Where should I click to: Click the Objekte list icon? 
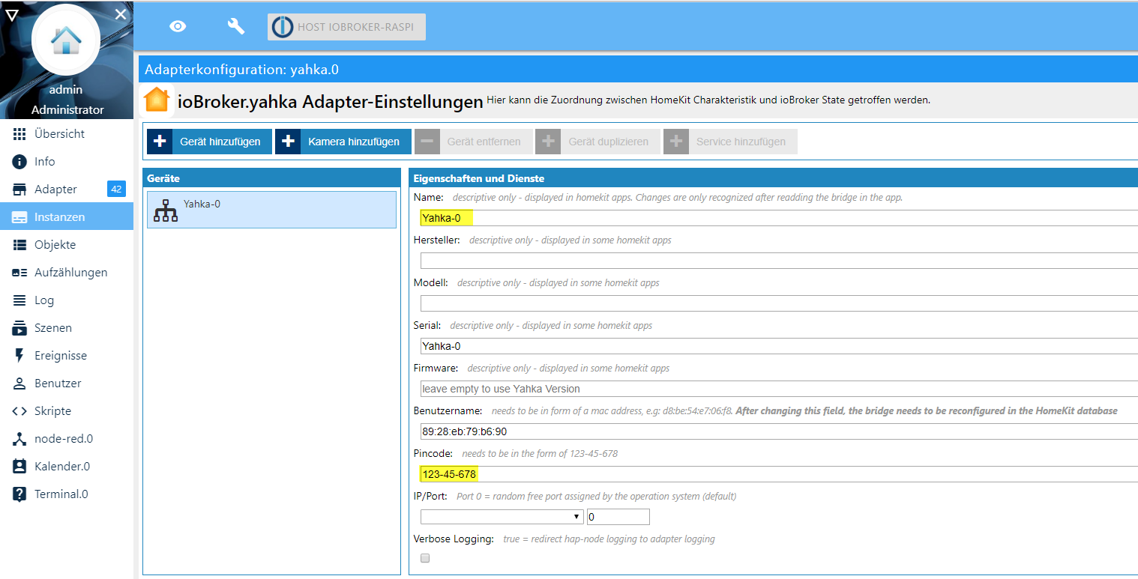(20, 245)
